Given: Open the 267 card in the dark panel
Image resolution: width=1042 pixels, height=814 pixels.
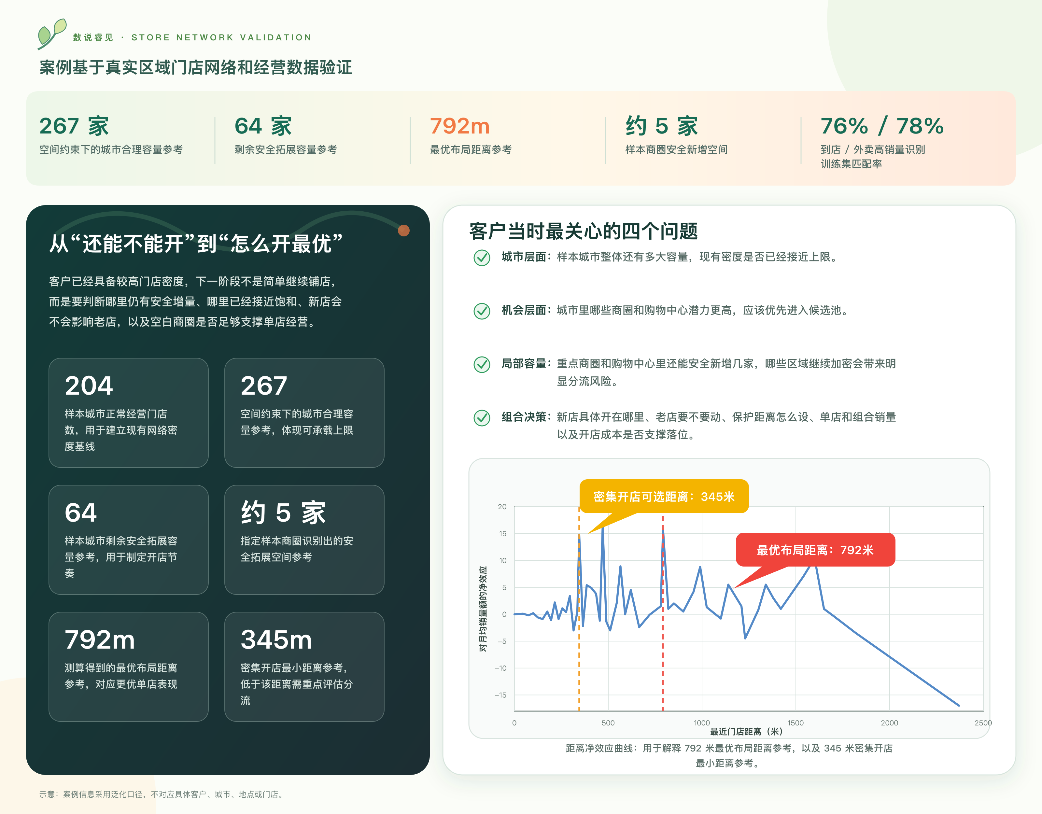Looking at the screenshot, I should pyautogui.click(x=304, y=413).
